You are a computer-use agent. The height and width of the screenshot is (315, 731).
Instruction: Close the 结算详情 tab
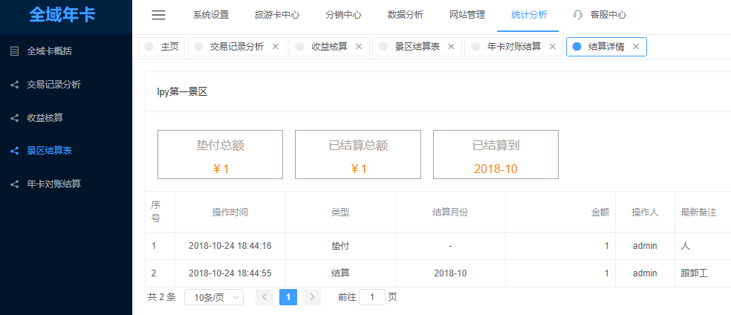(x=635, y=47)
